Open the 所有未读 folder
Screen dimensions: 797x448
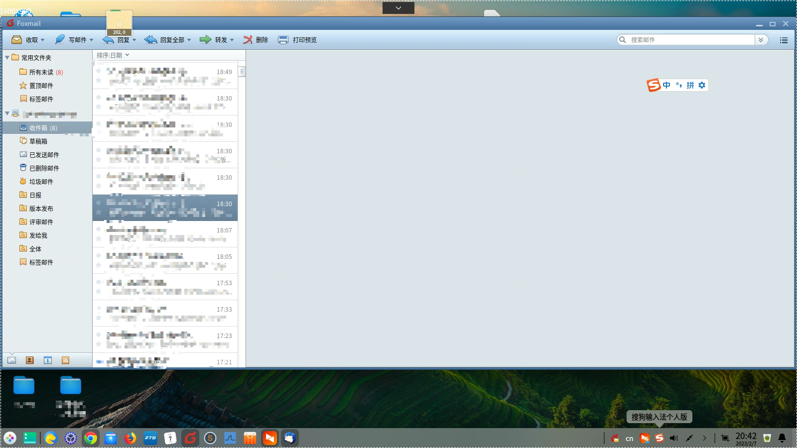tap(41, 72)
